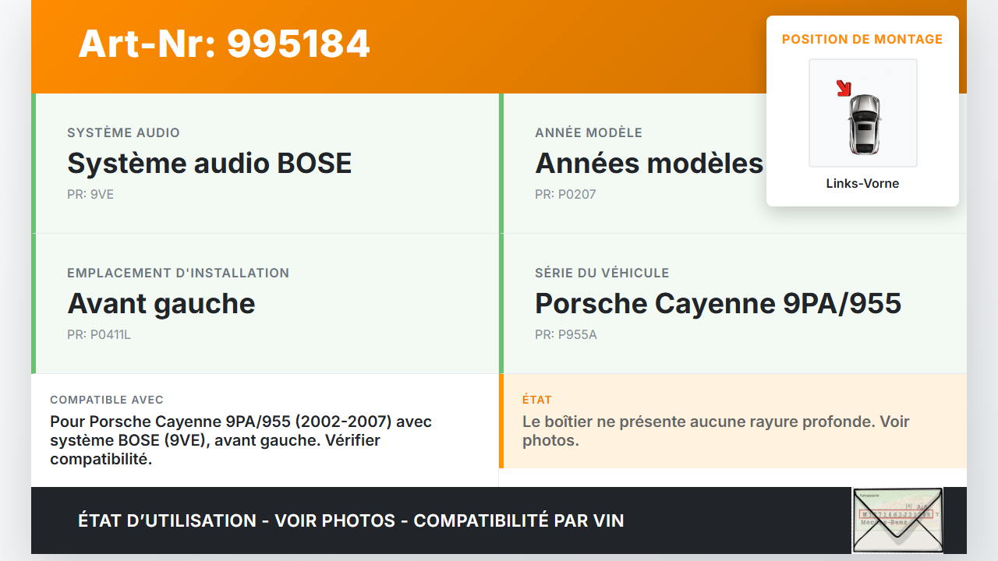Click the footer COMPATIBILITÉ PAR VIN banner text
The height and width of the screenshot is (561, 998).
[x=351, y=520]
